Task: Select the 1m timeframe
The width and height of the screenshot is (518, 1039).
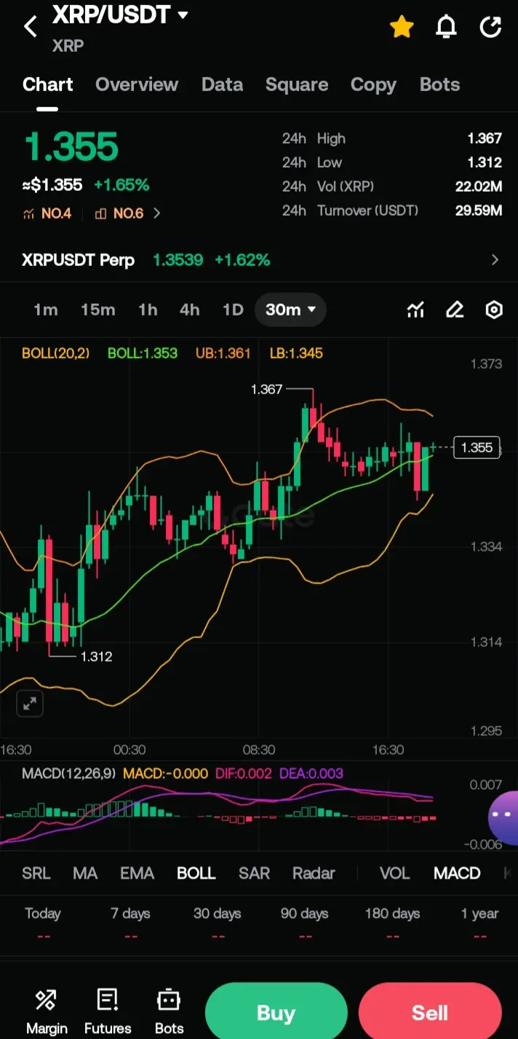Action: 45,310
